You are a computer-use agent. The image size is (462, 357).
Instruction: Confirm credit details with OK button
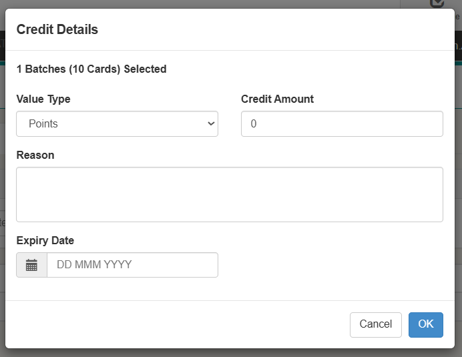tap(425, 324)
